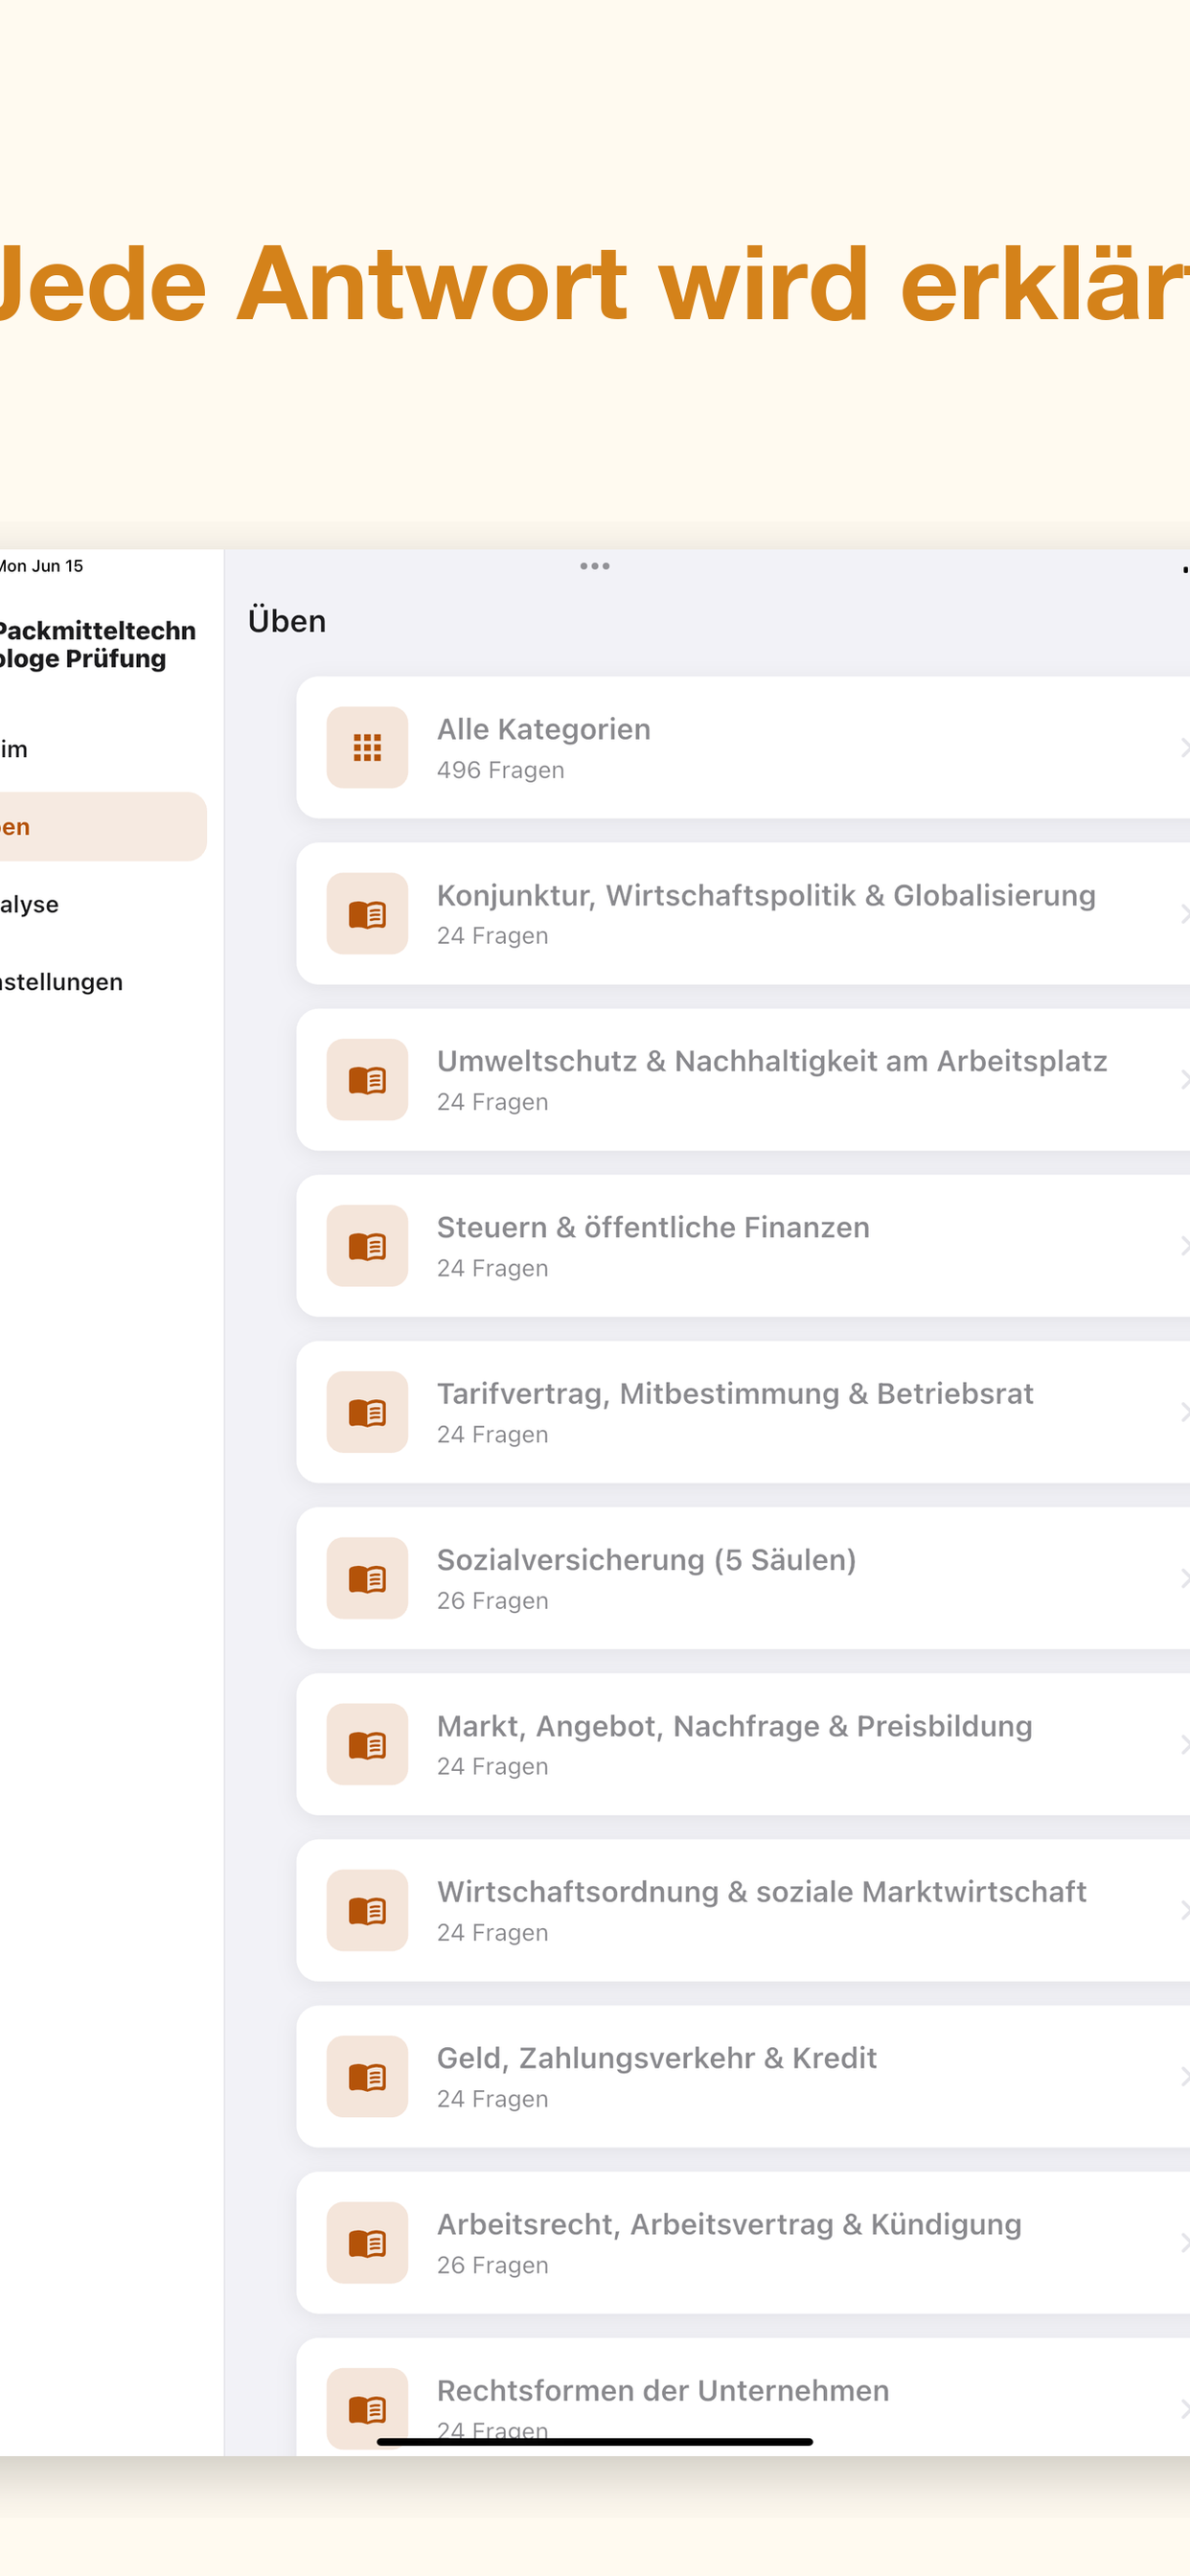Open Sozialversicherung (5 Säulen) category
Viewport: 1190px width, 2576px height.
(743, 1577)
